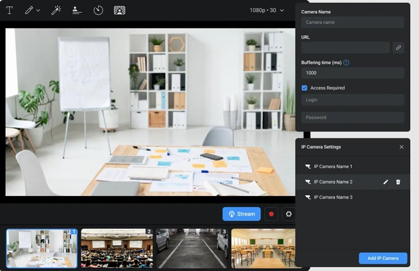The width and height of the screenshot is (419, 271).
Task: Click the link icon beside URL
Action: pyautogui.click(x=398, y=48)
